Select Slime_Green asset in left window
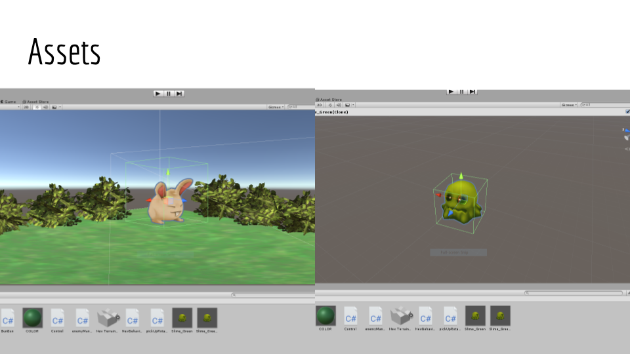This screenshot has width=630, height=354. (x=182, y=321)
